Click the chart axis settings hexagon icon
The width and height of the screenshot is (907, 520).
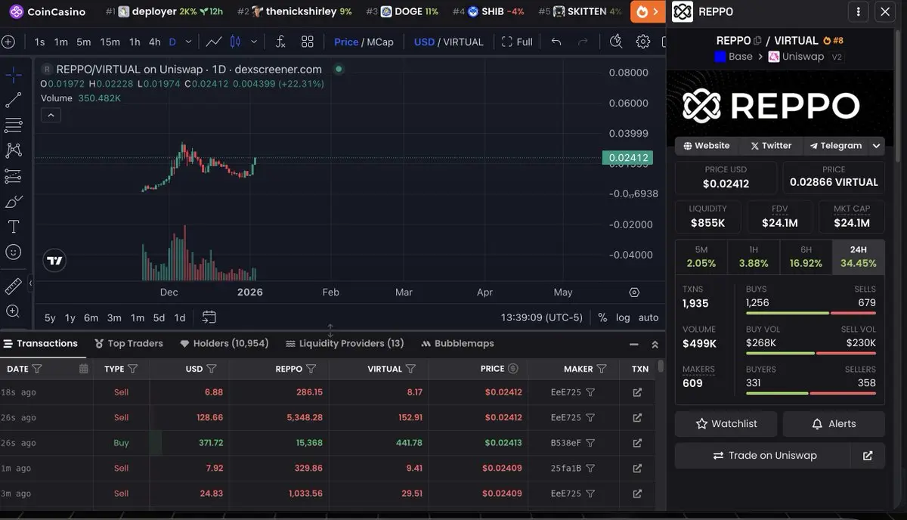tap(634, 292)
